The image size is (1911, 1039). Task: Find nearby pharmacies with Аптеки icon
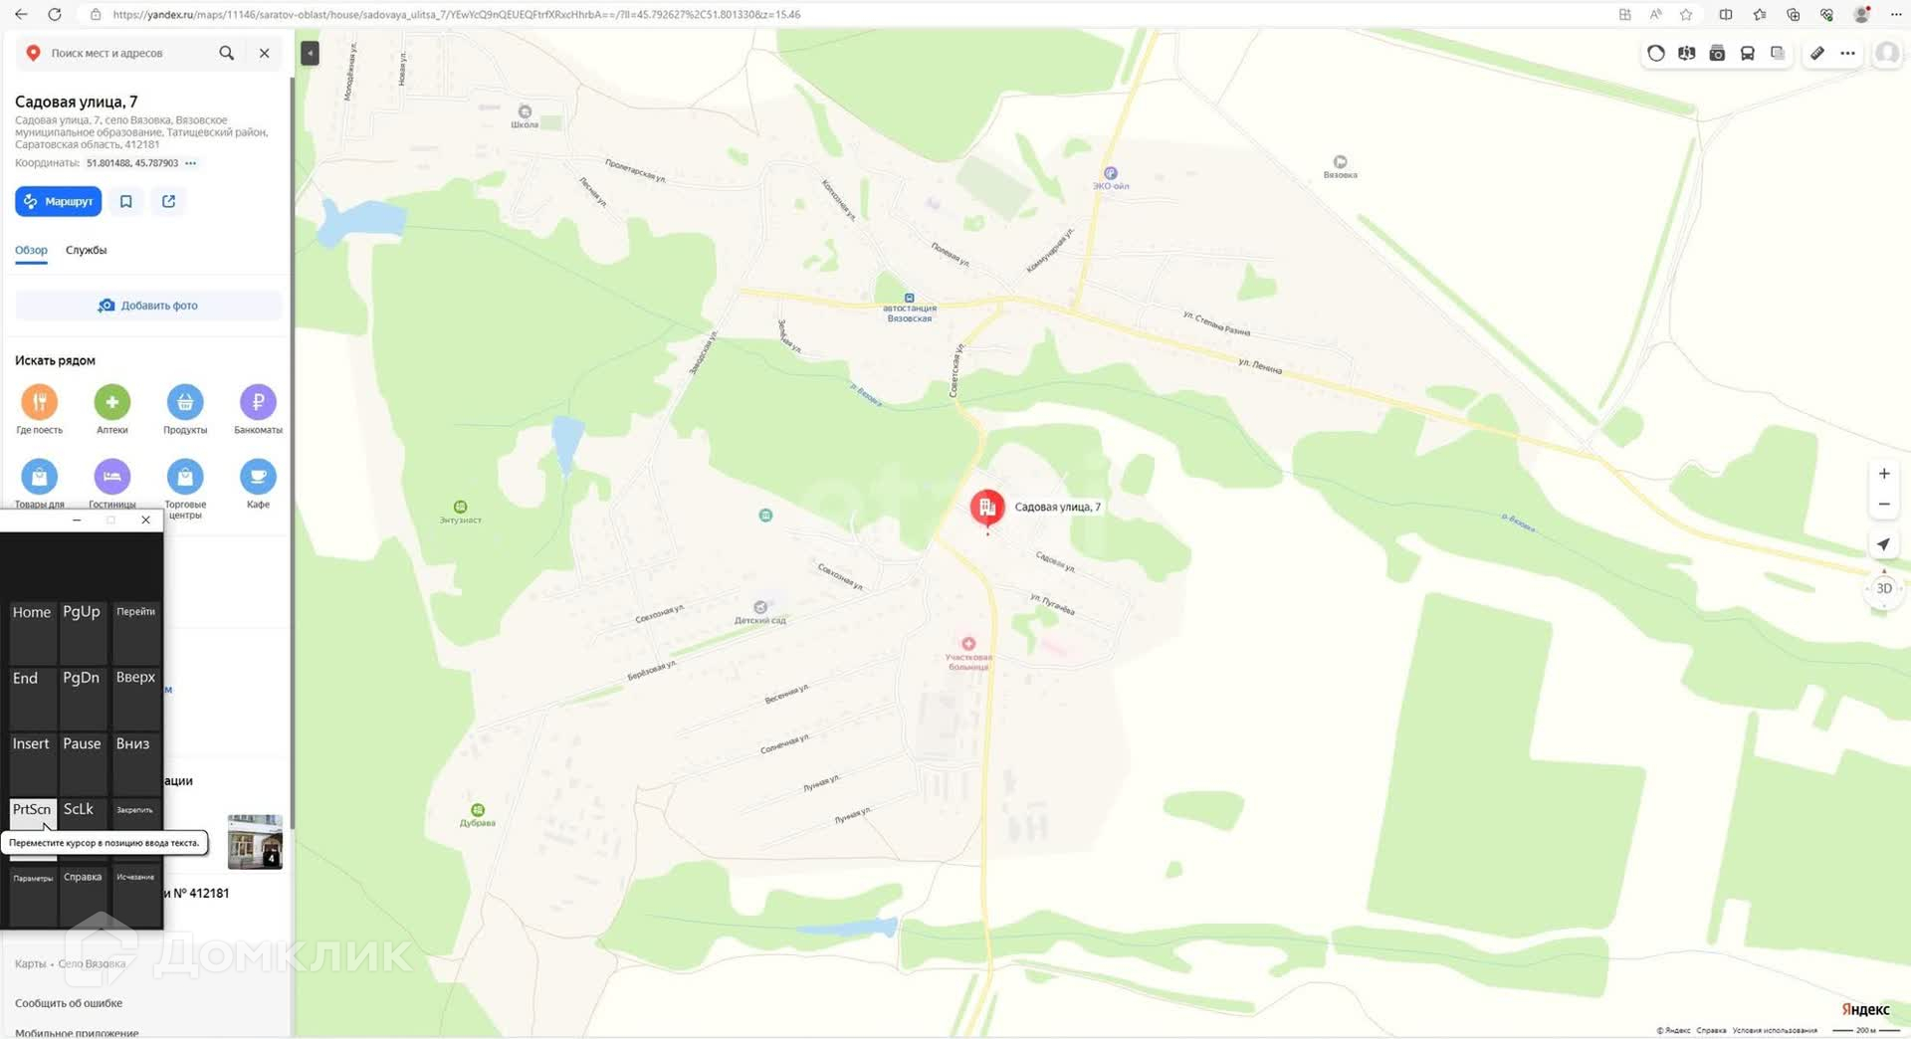(x=112, y=409)
